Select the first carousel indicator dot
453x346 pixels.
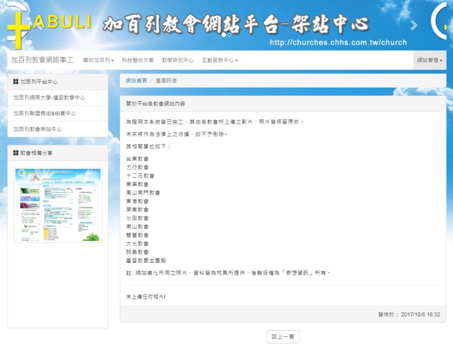pos(224,35)
